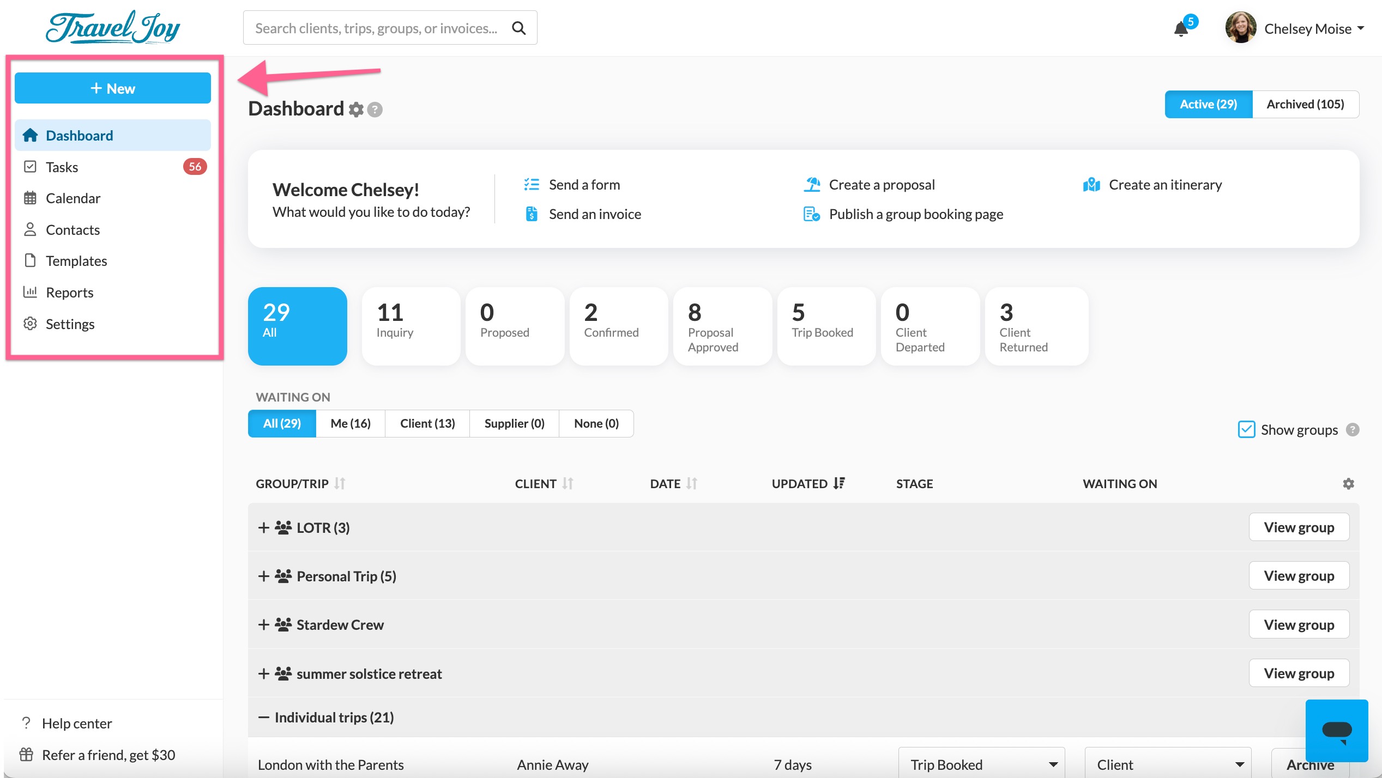
Task: Expand the LOTR (3) group
Action: (264, 527)
